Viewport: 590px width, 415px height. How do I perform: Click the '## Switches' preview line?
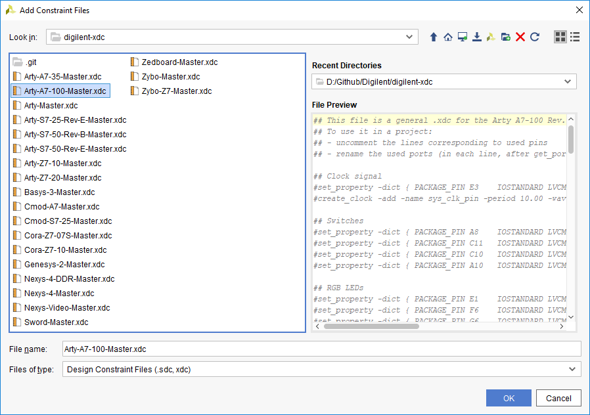(x=338, y=221)
